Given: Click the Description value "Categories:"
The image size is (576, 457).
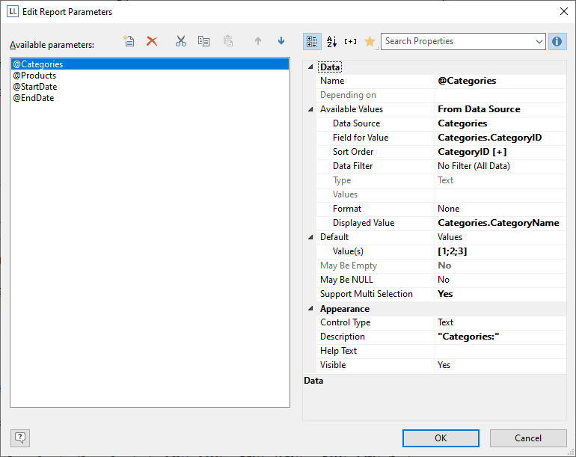Looking at the screenshot, I should tap(500, 337).
